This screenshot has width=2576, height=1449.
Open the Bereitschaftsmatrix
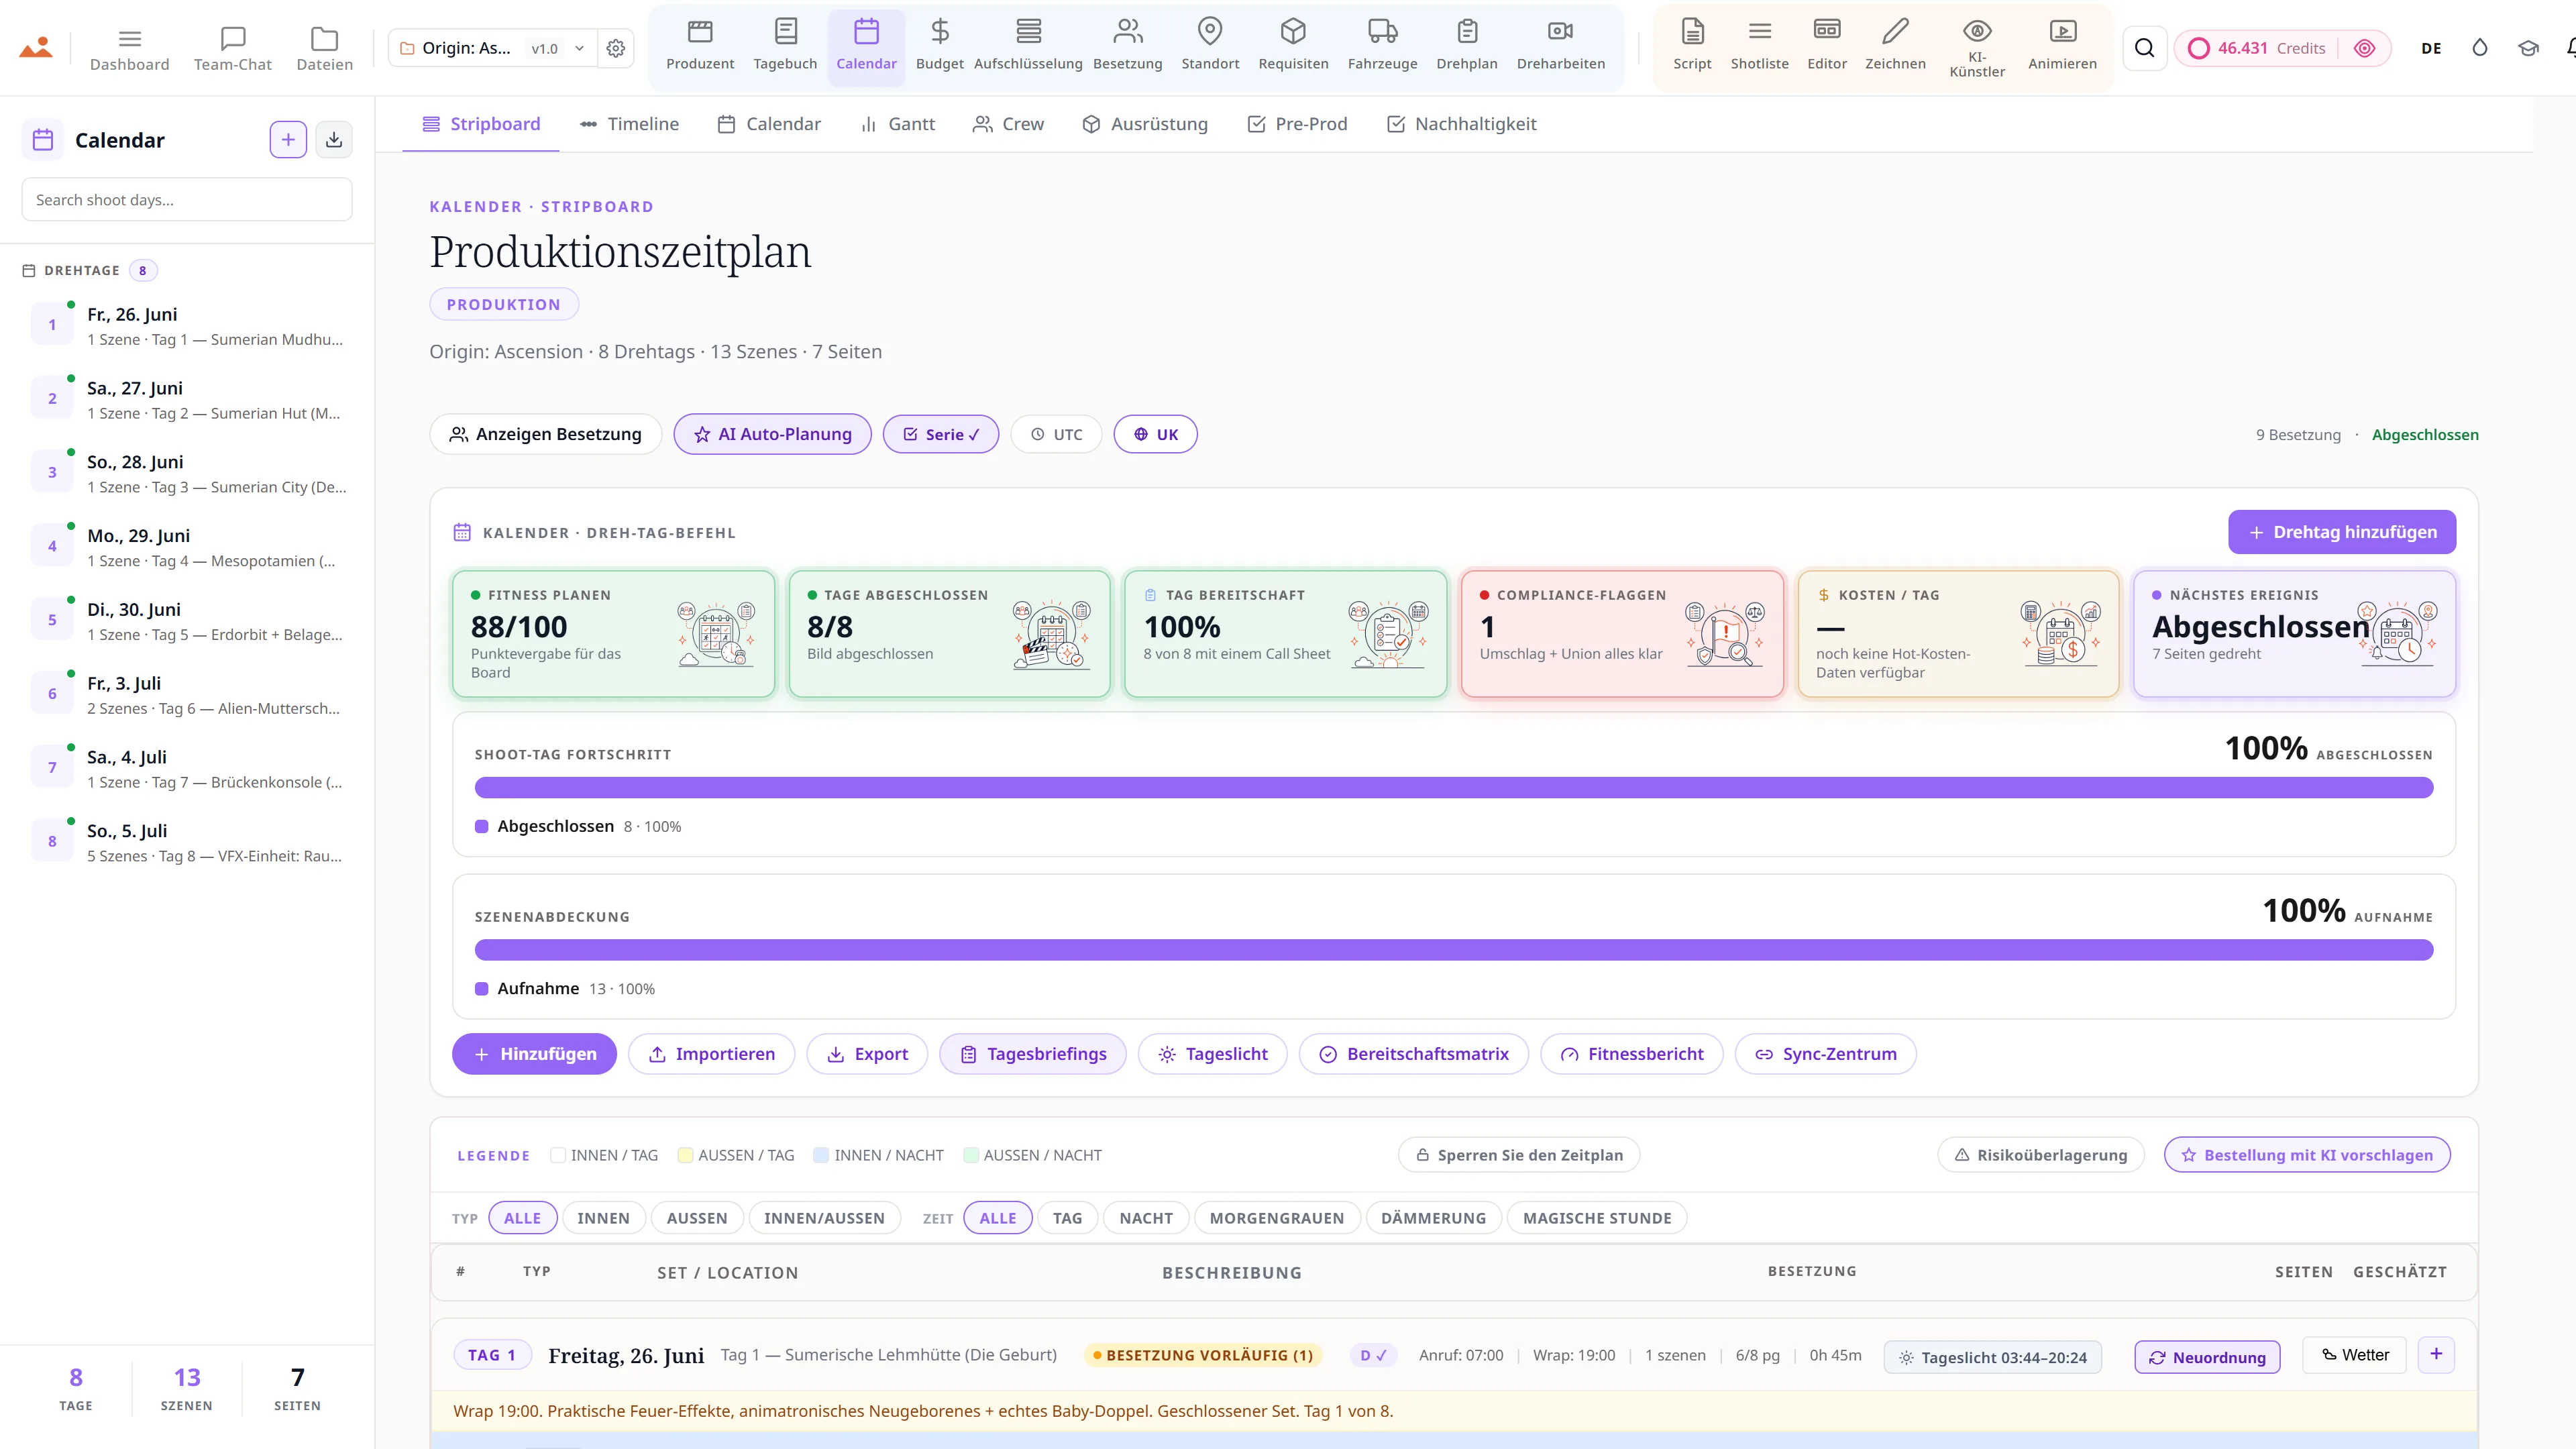[x=1413, y=1054]
